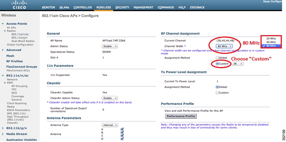Open General under RRM
Image resolution: width=286 pixels, height=142 pixels.
pyautogui.click(x=17, y=100)
